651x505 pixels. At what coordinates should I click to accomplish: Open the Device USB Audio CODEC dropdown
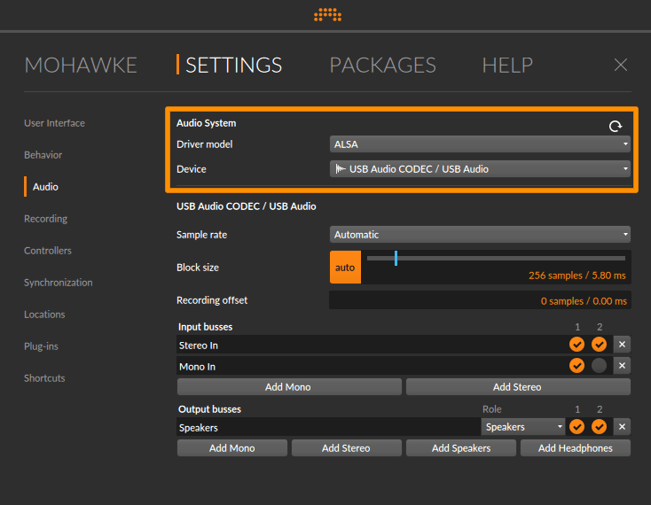click(x=480, y=169)
